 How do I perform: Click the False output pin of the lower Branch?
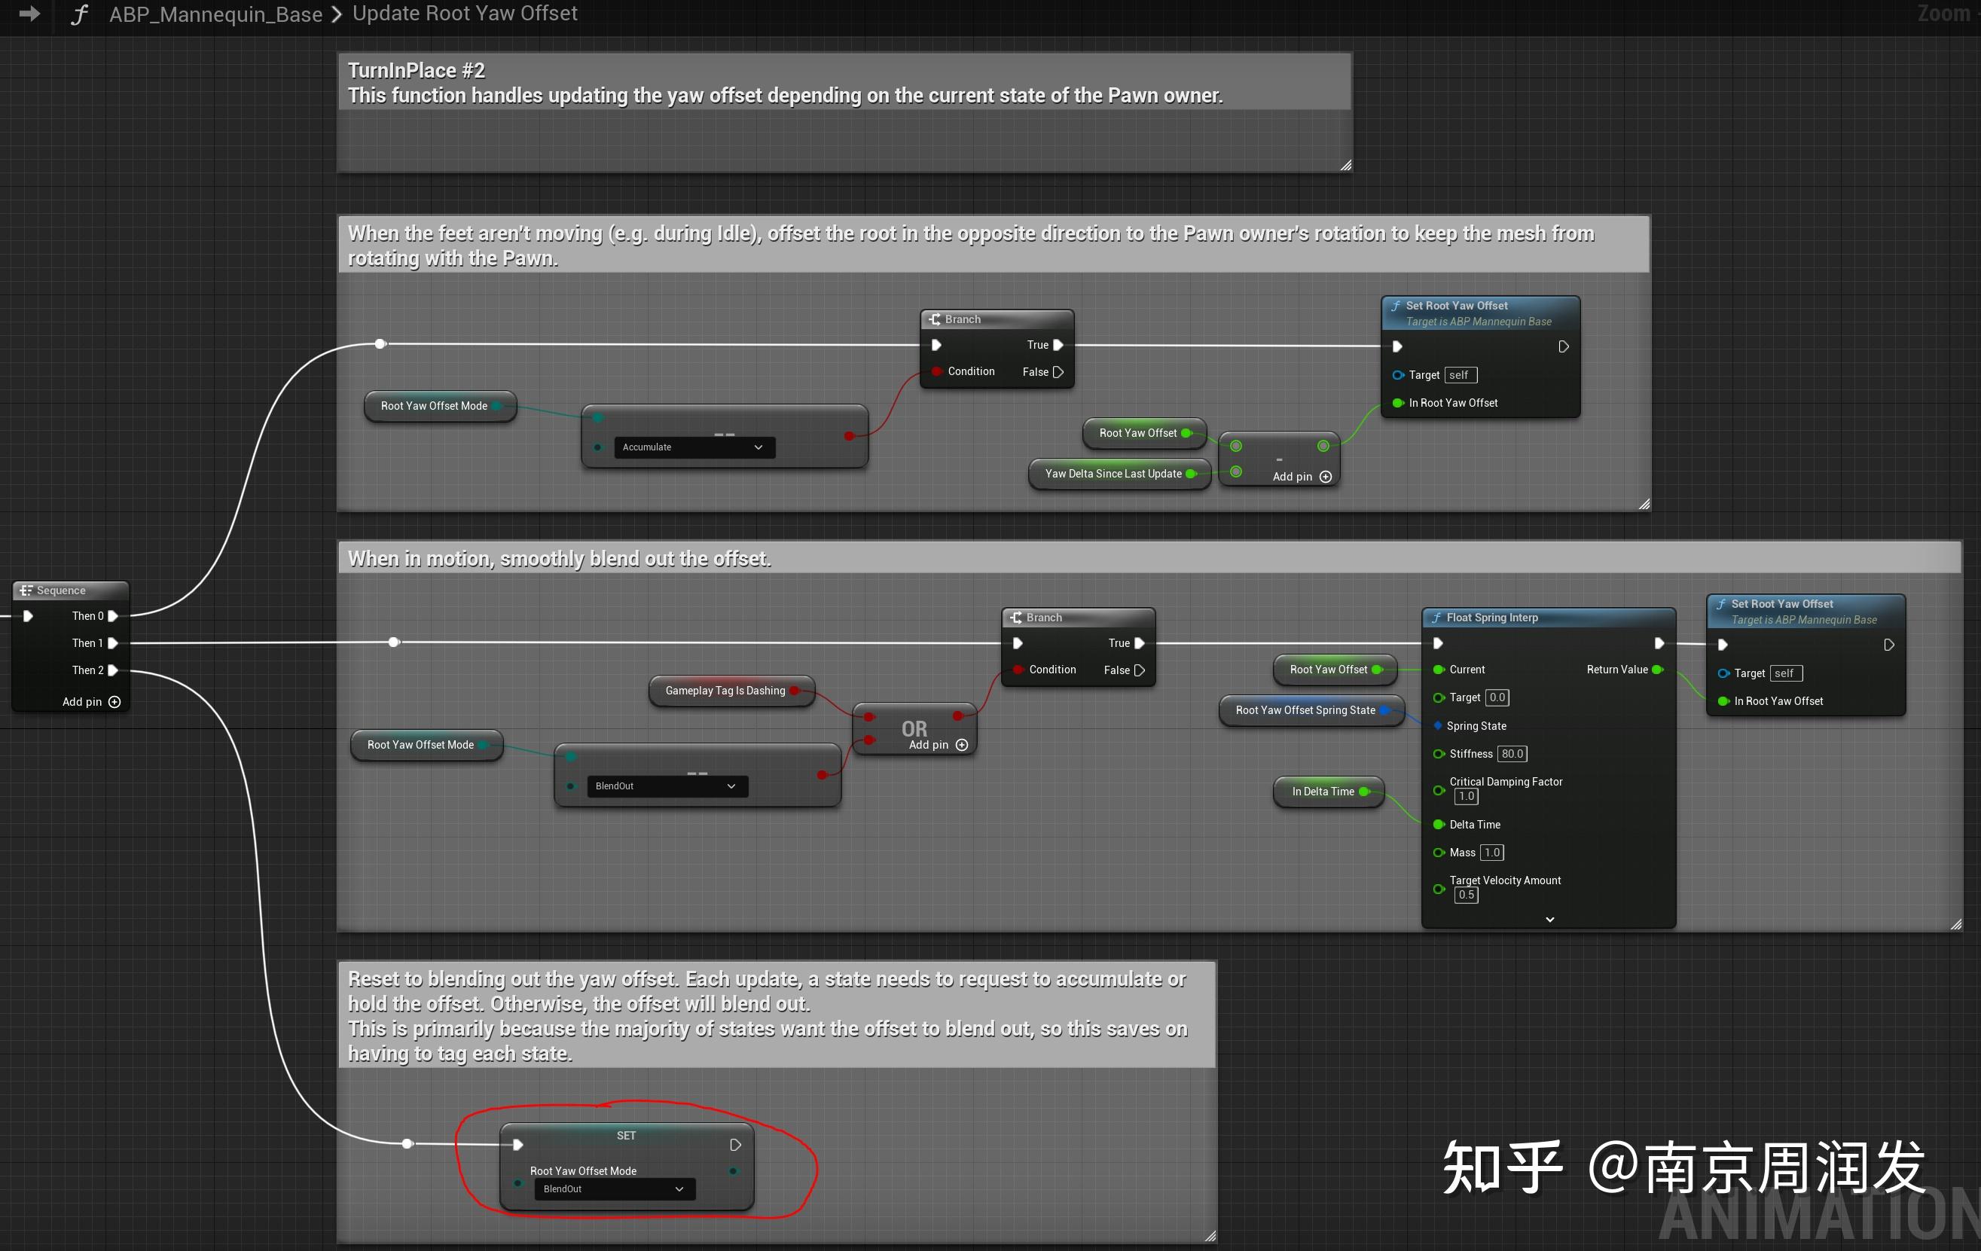point(1139,670)
